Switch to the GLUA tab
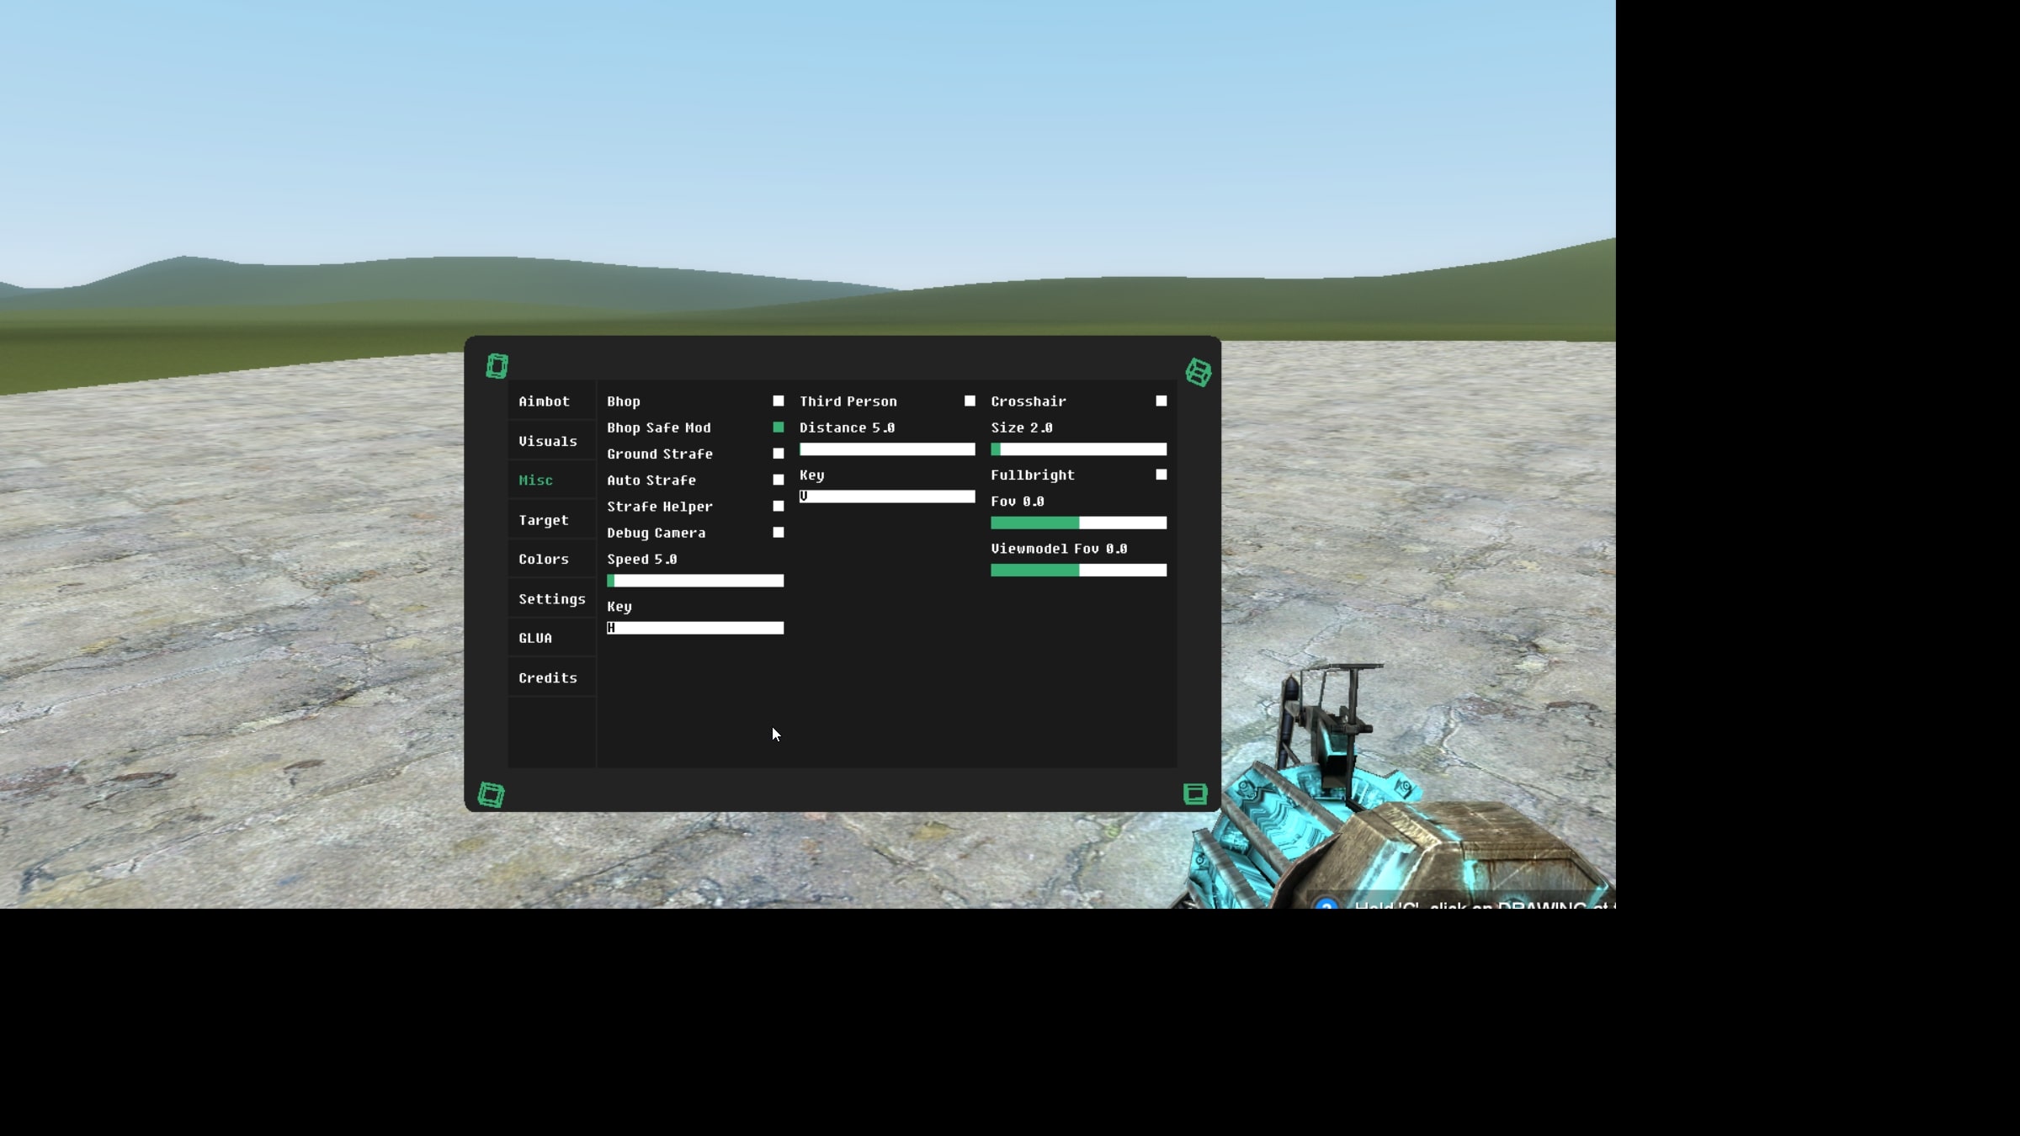Screen dimensions: 2020x1136 click(x=535, y=638)
